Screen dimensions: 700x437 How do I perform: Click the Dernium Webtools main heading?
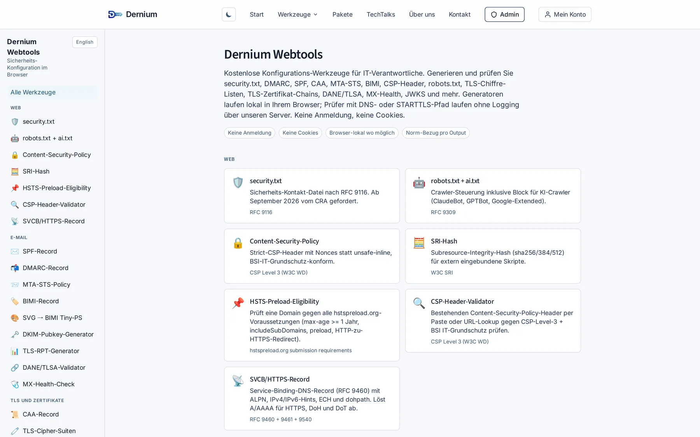pos(273,54)
